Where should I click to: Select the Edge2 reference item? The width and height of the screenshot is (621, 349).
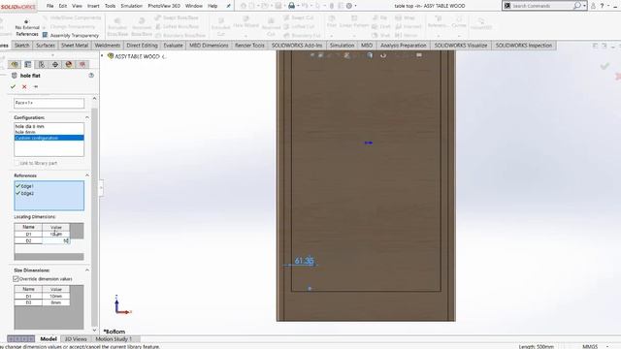tap(27, 194)
